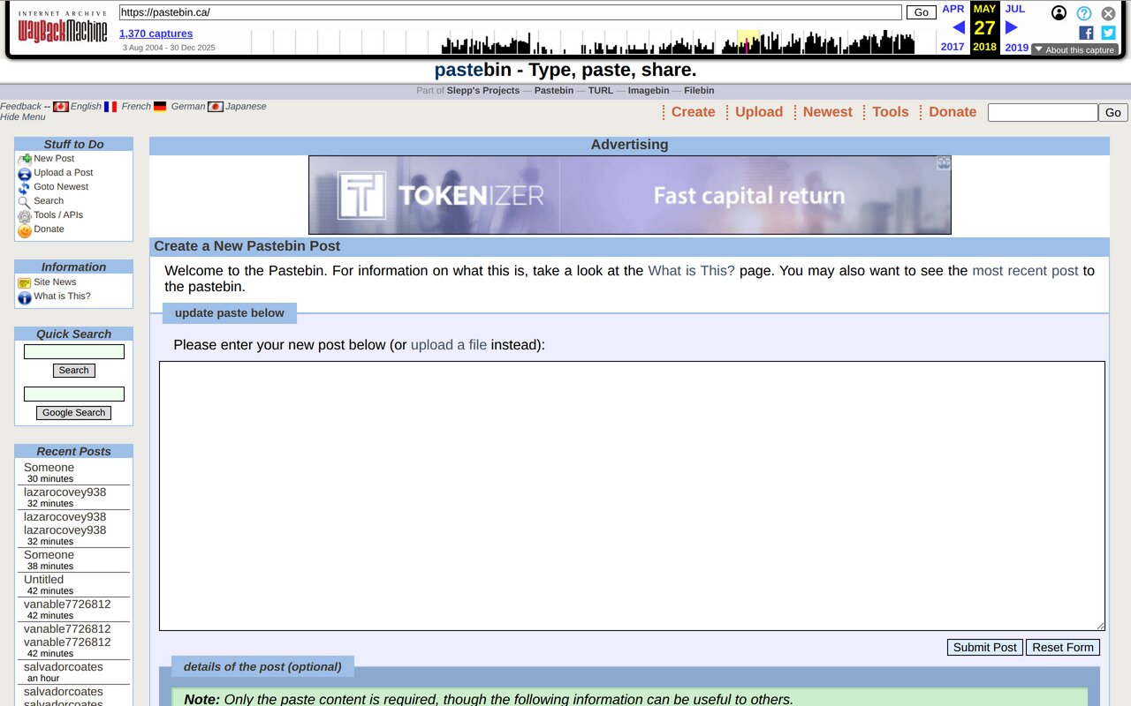Screen dimensions: 1131x706
Task: Open Search using the magnifier icon
Action: (24, 200)
